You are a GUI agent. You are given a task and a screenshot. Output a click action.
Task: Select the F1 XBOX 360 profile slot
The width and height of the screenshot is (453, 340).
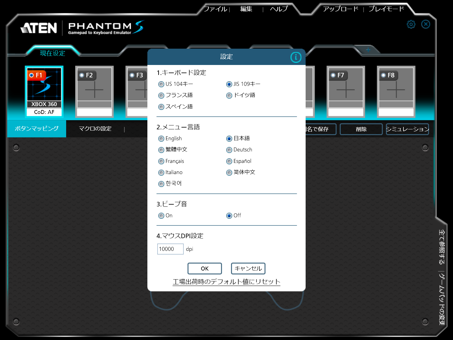click(x=44, y=92)
